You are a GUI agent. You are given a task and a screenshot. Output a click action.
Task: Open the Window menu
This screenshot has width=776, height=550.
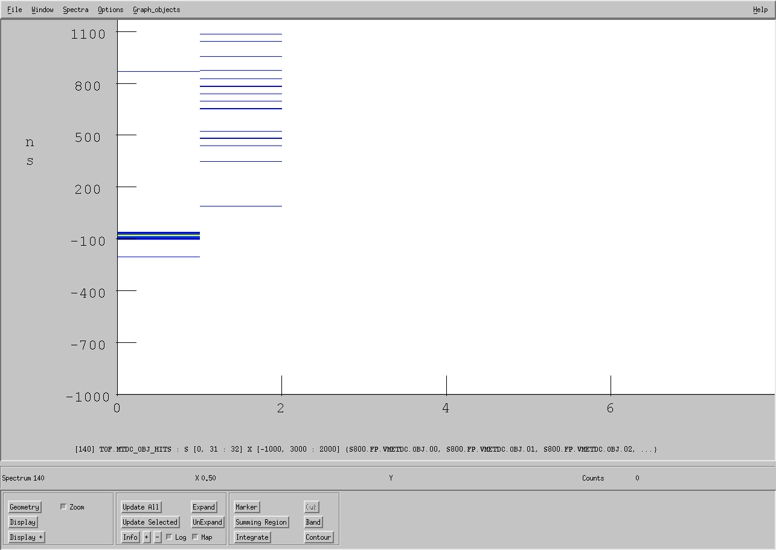[x=42, y=10]
